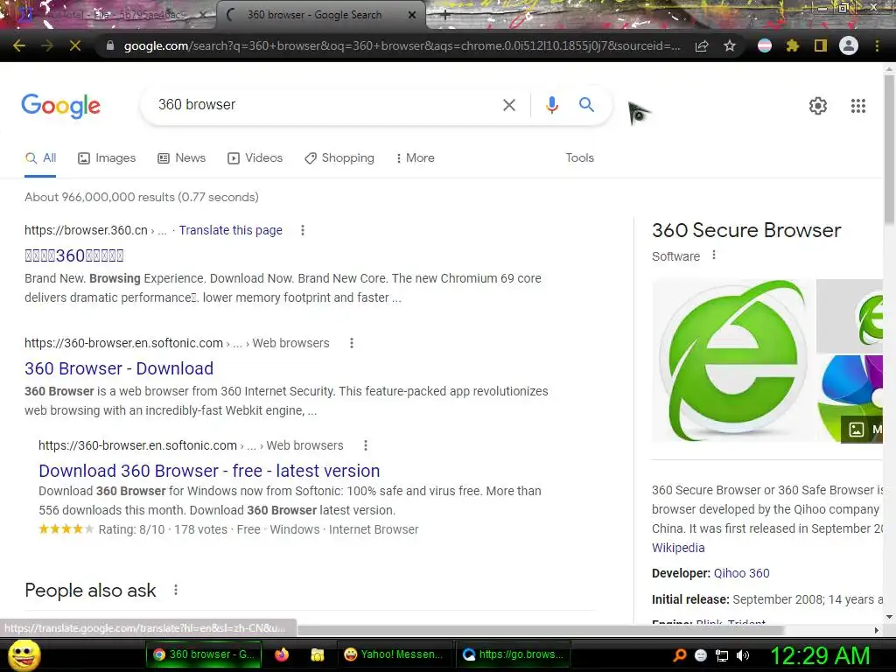Screen dimensions: 896x672
Task: Click the 360 Secure Browser panel heading
Action: (x=746, y=230)
